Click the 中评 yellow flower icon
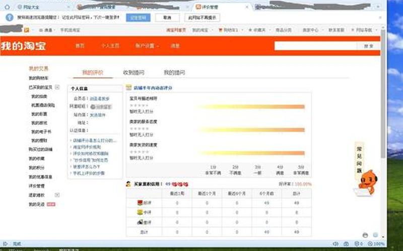This screenshot has width=403, height=251. coord(140,212)
